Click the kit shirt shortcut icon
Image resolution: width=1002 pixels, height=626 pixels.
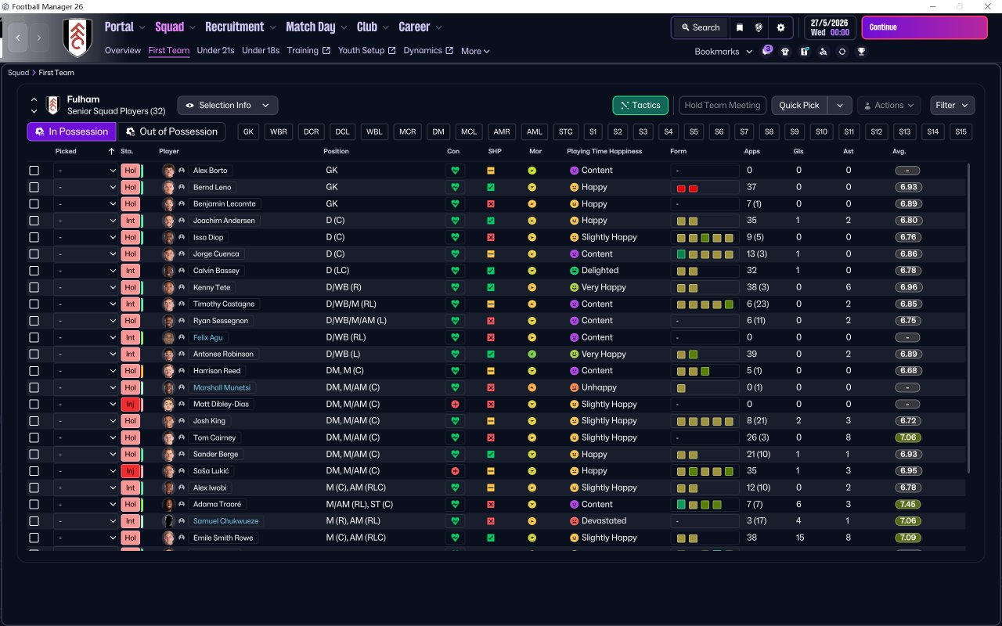coord(785,52)
